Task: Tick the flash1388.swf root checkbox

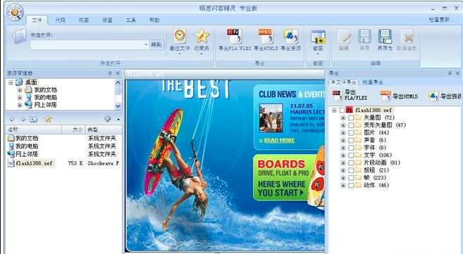Action: point(342,110)
